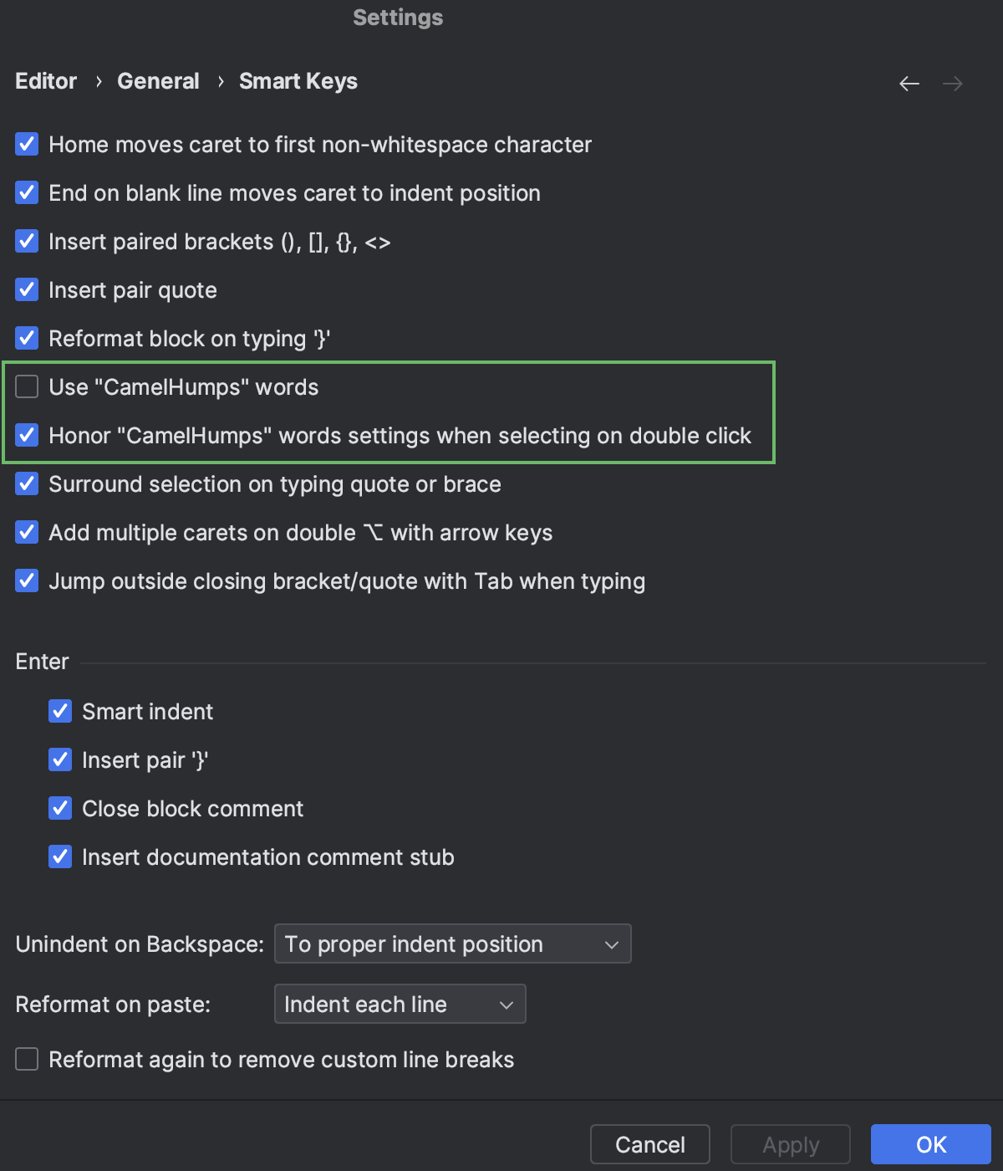1003x1171 pixels.
Task: Click the forward navigation arrow icon
Action: [952, 84]
